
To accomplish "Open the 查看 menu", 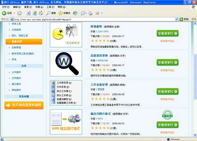I will click(28, 7).
